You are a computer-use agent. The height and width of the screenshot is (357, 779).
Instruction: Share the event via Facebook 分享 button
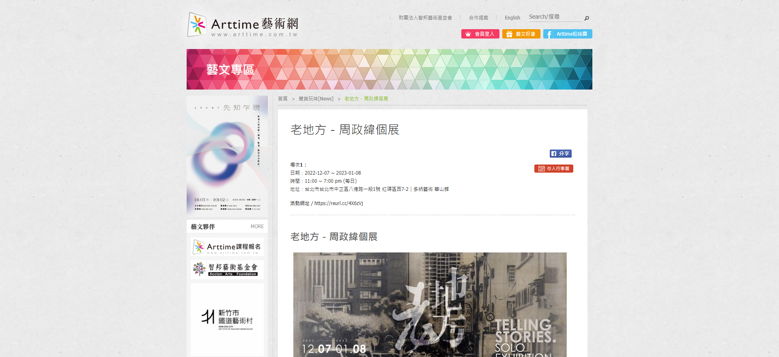coord(560,154)
